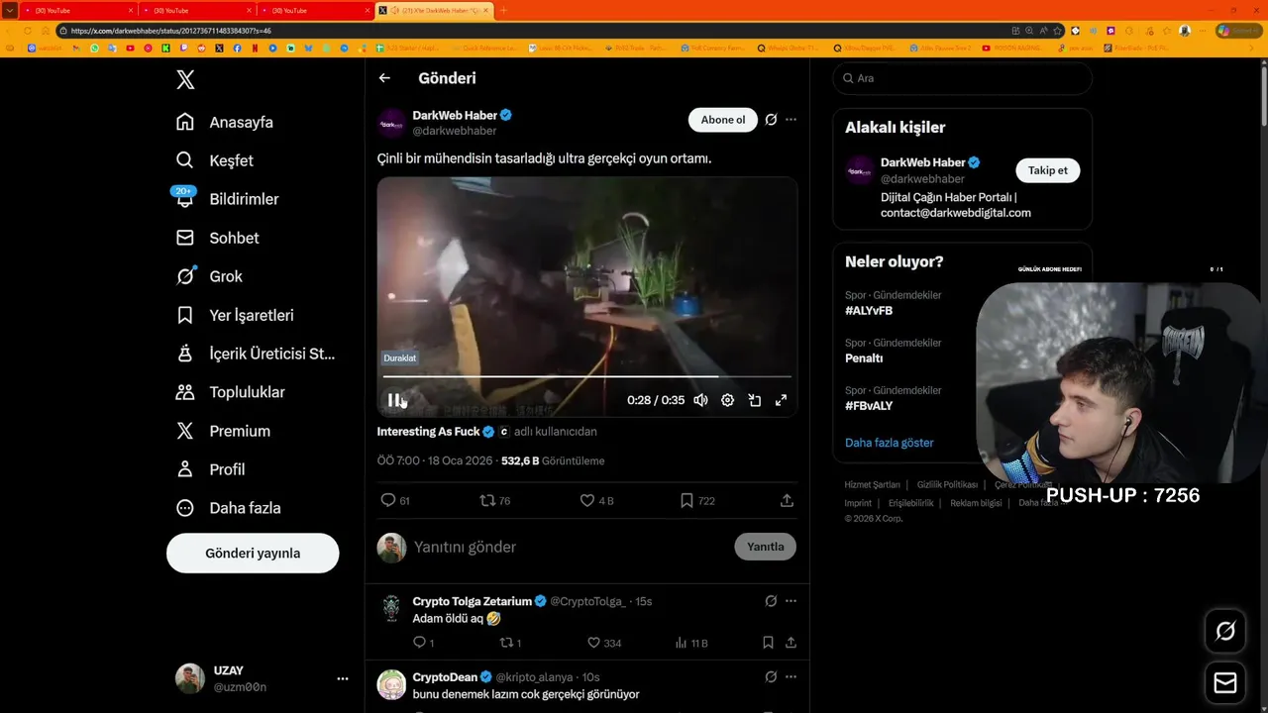This screenshot has height=713, width=1268.
Task: Open Anasayfa from the sidebar
Action: click(x=224, y=122)
